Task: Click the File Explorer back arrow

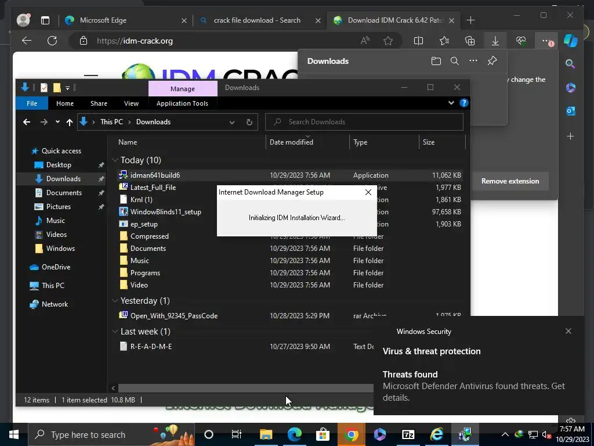Action: 27,122
